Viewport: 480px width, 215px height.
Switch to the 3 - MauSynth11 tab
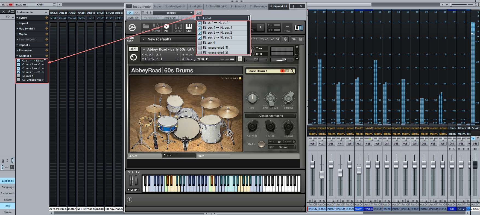[x=175, y=7]
